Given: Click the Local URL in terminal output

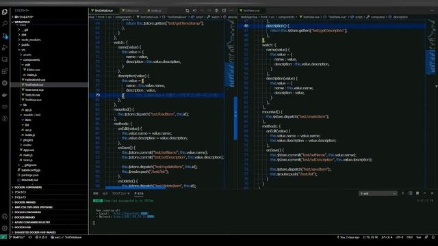Looking at the screenshot, I should click(x=131, y=213).
